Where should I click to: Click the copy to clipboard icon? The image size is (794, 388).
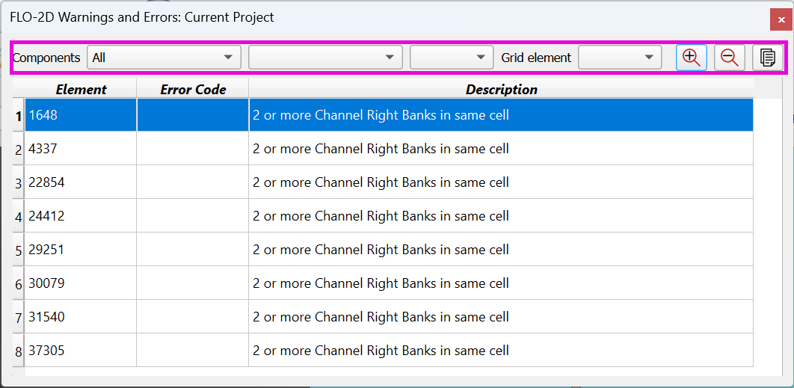point(767,58)
